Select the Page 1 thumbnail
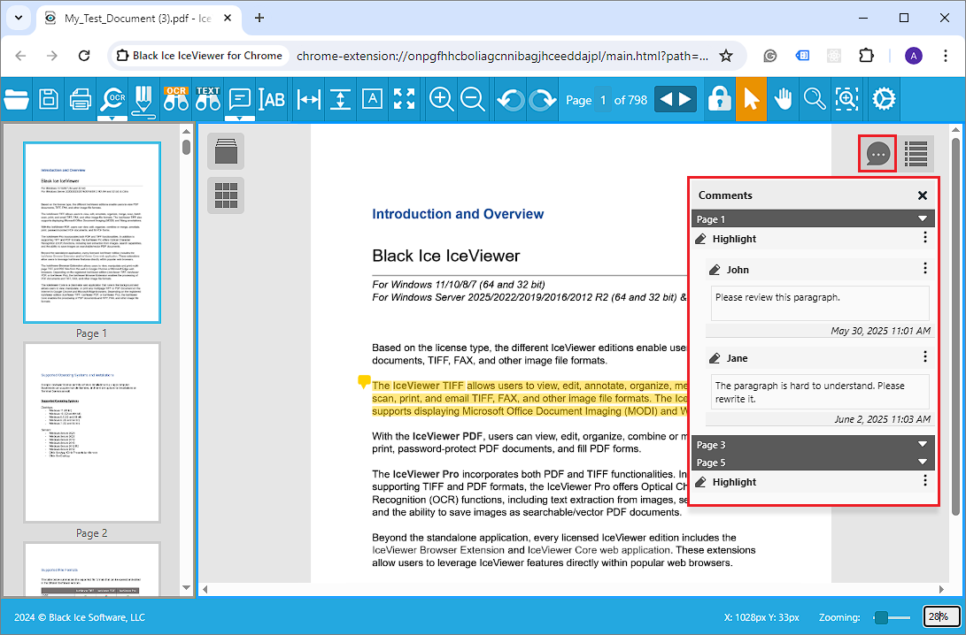 pyautogui.click(x=92, y=233)
